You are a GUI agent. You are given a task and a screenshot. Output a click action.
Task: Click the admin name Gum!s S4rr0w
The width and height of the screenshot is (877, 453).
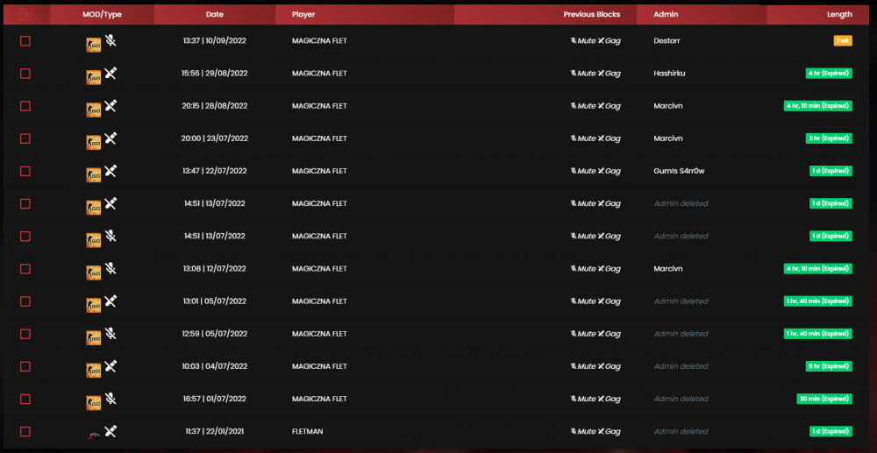coord(679,171)
